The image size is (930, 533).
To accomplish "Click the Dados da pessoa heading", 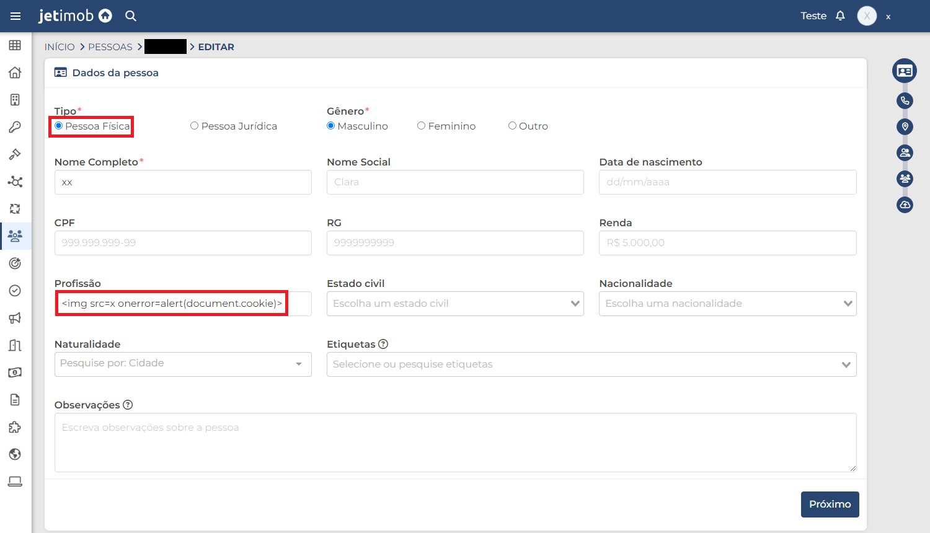I will point(115,73).
